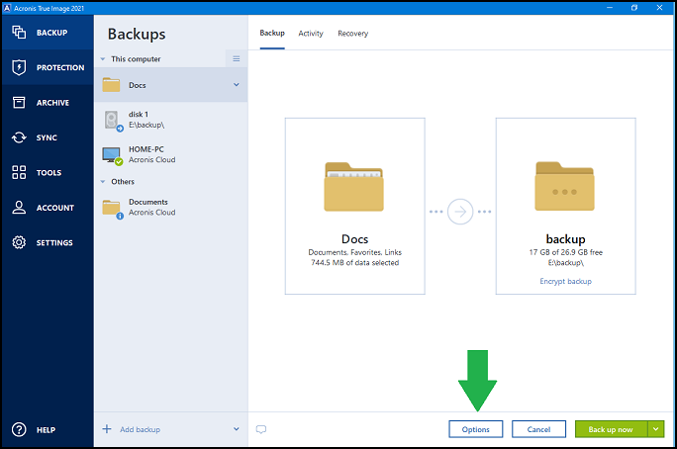Open the Help question mark icon
The width and height of the screenshot is (677, 449).
(19, 429)
